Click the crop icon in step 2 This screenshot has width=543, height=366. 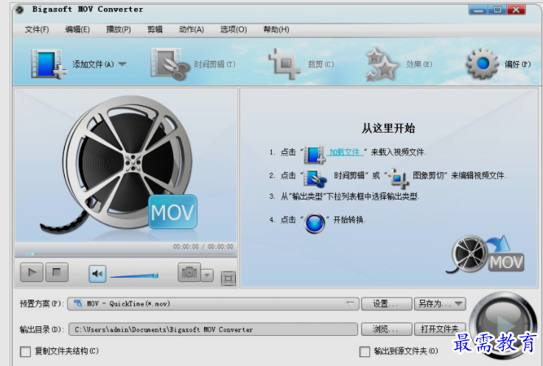point(397,177)
